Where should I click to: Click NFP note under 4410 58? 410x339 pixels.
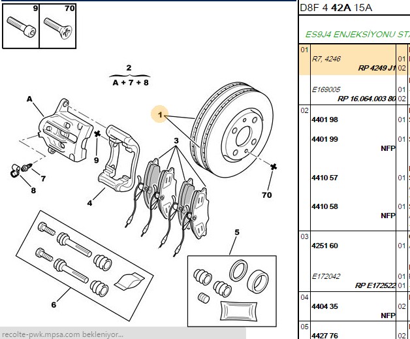(x=388, y=216)
